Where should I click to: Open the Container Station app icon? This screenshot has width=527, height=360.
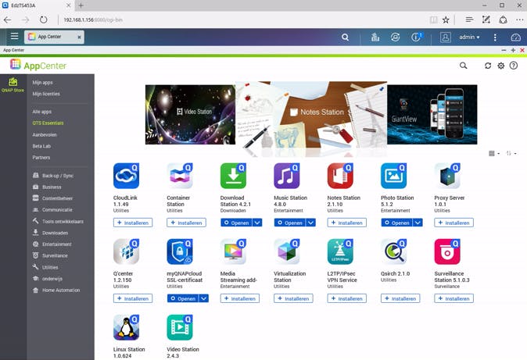[x=180, y=176]
